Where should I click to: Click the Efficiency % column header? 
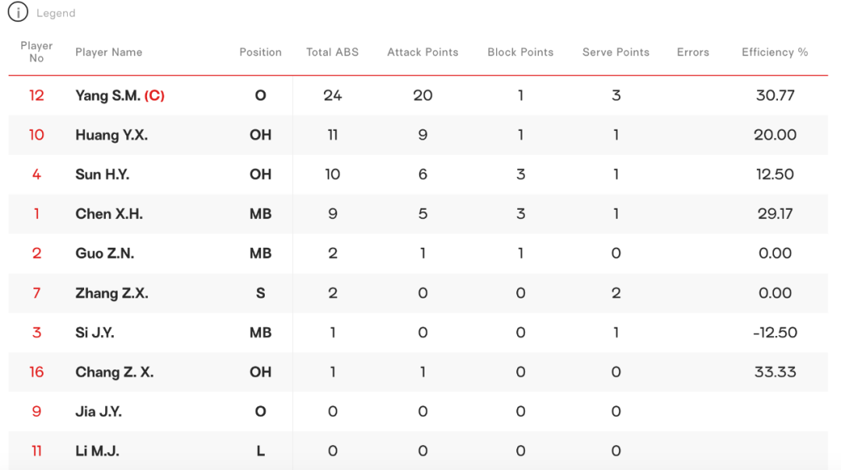coord(775,52)
